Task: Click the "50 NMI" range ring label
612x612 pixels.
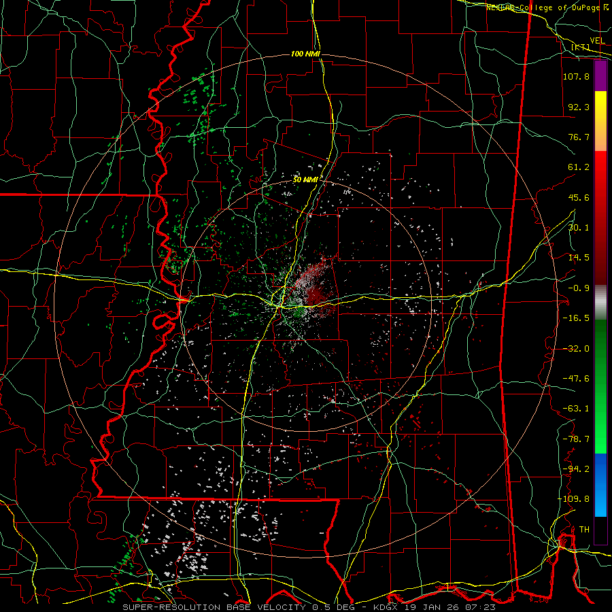Action: tap(305, 180)
